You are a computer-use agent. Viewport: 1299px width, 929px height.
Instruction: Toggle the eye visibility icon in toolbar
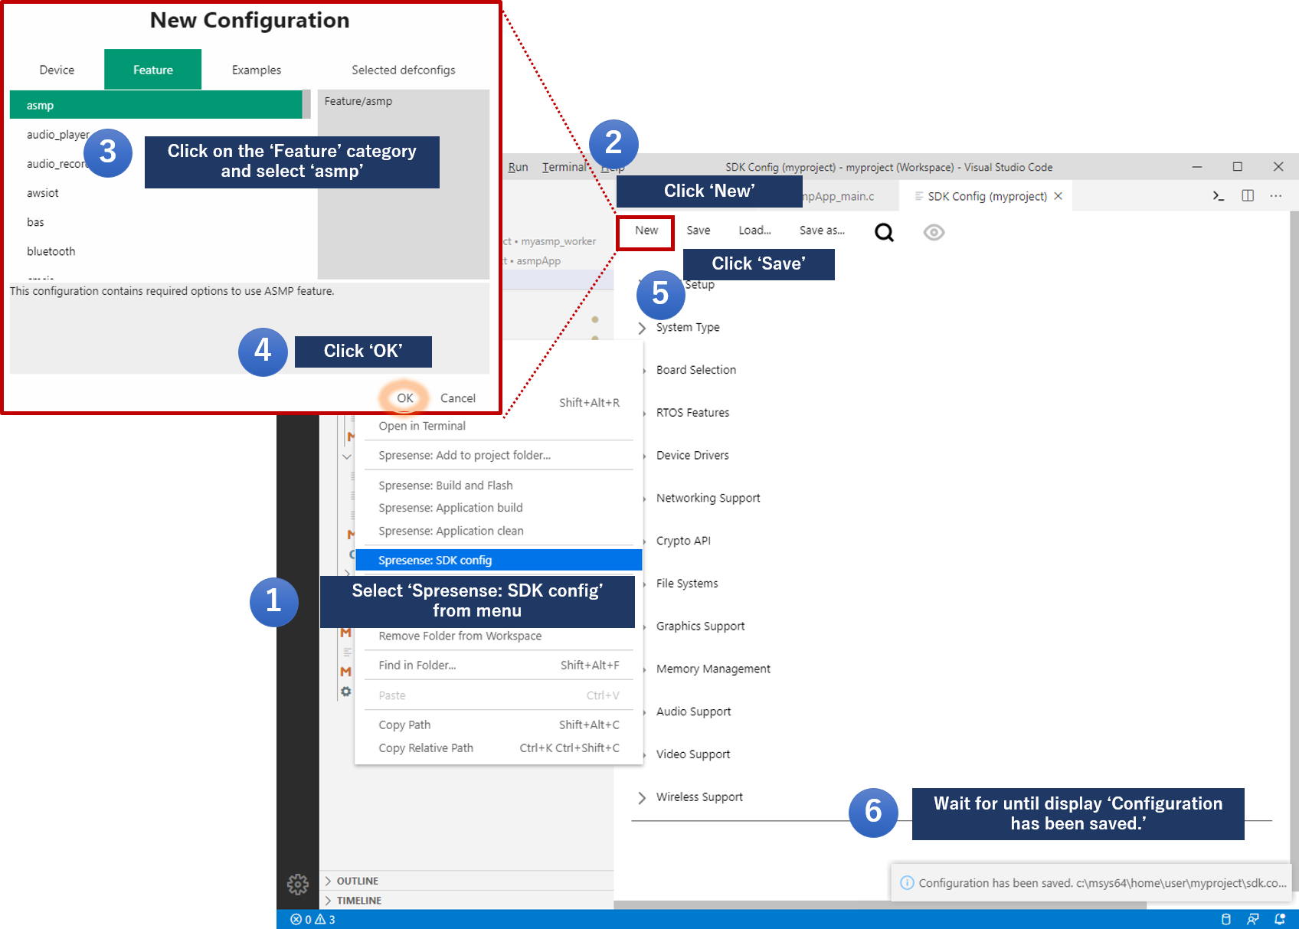pyautogui.click(x=933, y=232)
